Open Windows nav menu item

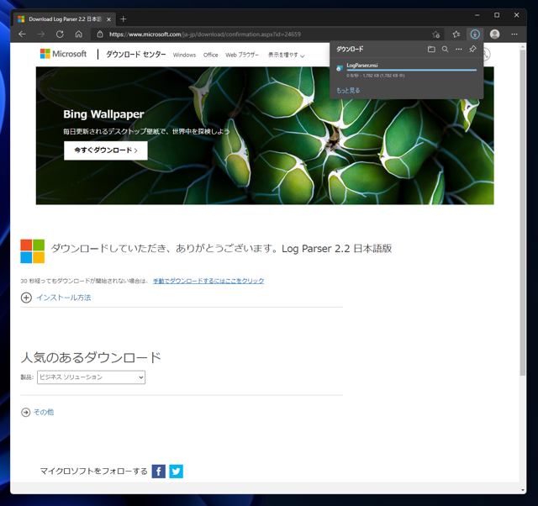click(x=184, y=55)
